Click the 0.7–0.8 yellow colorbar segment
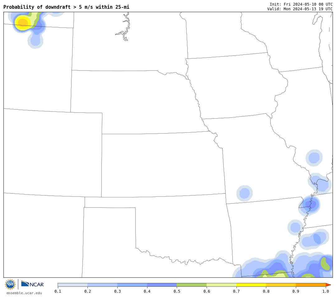Image resolution: width=336 pixels, height=297 pixels. pos(251,285)
